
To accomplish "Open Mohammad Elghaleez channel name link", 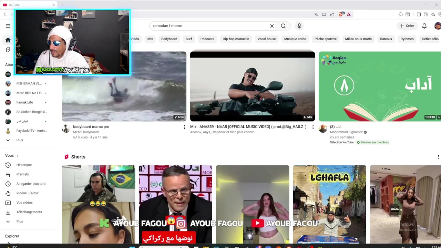I will [x=346, y=132].
